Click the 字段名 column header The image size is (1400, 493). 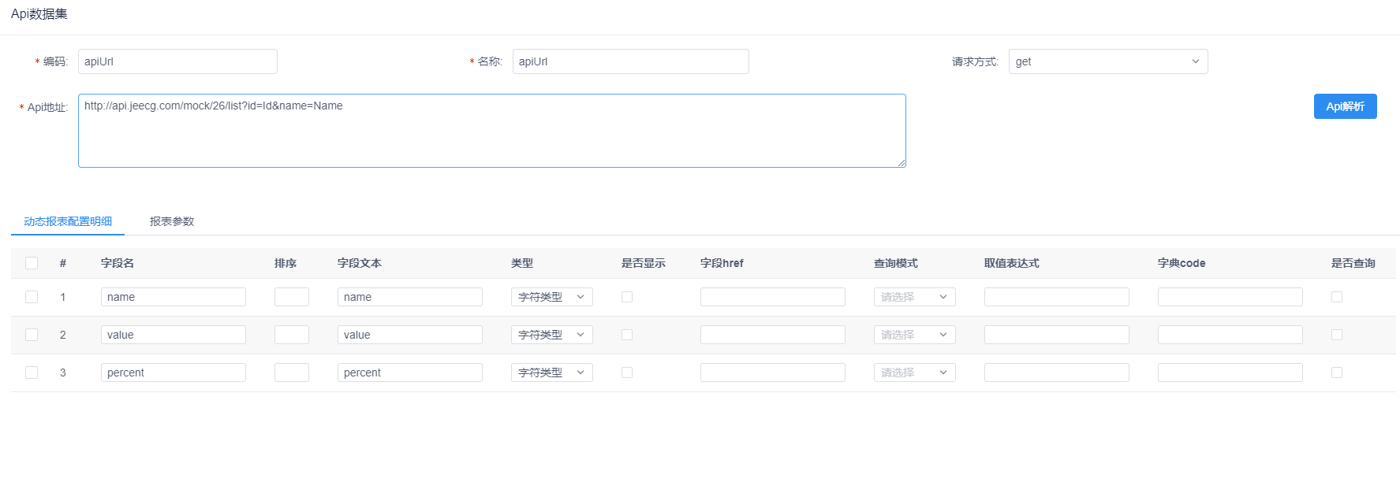point(118,263)
